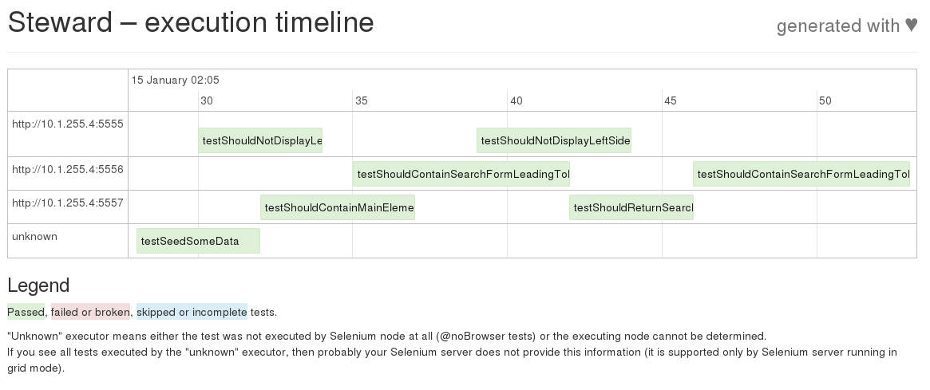Click the heart icon in header
The height and width of the screenshot is (390, 930).
(911, 26)
